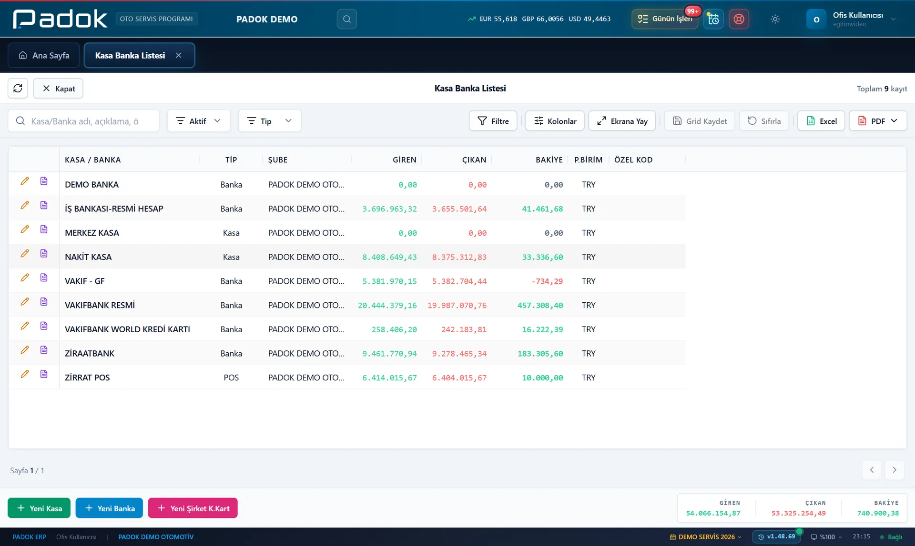
Task: Open Günün İşleri tasks panel
Action: [665, 19]
